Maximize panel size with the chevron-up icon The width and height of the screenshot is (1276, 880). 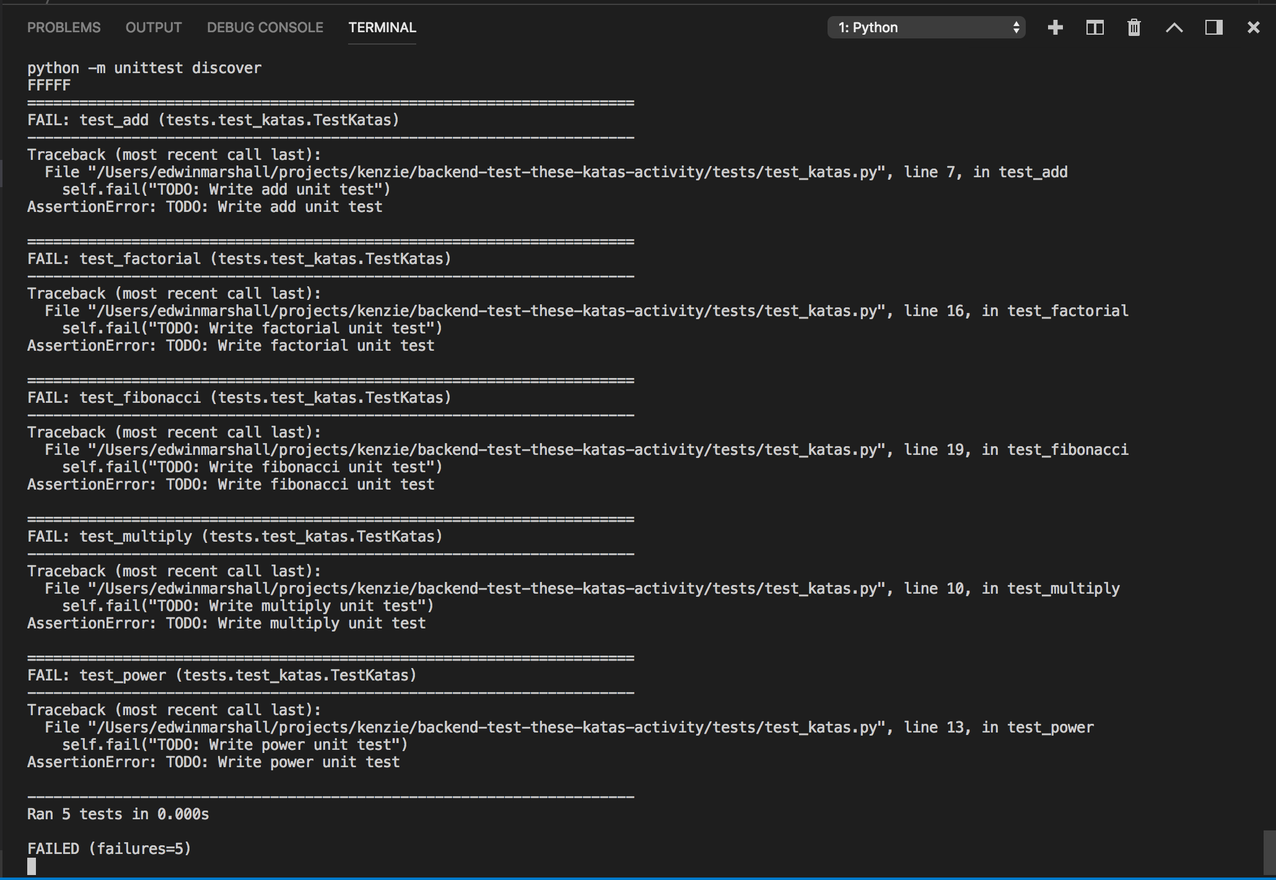click(x=1174, y=27)
